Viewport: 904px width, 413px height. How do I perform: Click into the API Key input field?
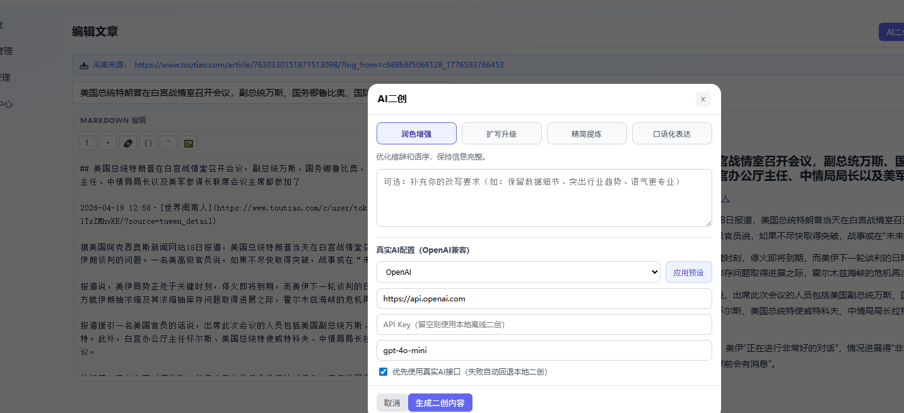(544, 325)
